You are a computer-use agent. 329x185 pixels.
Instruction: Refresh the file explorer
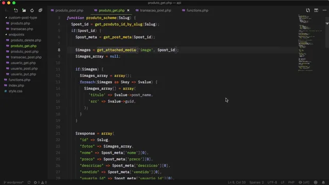click(x=32, y=10)
